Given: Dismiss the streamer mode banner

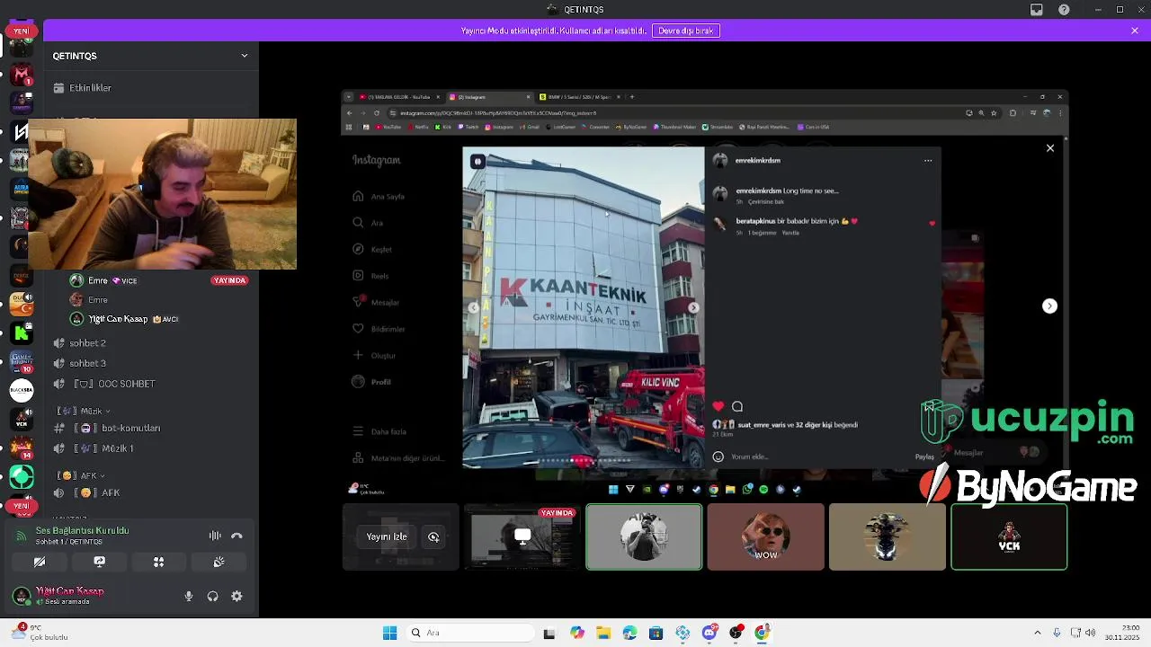Looking at the screenshot, I should pyautogui.click(x=1135, y=31).
